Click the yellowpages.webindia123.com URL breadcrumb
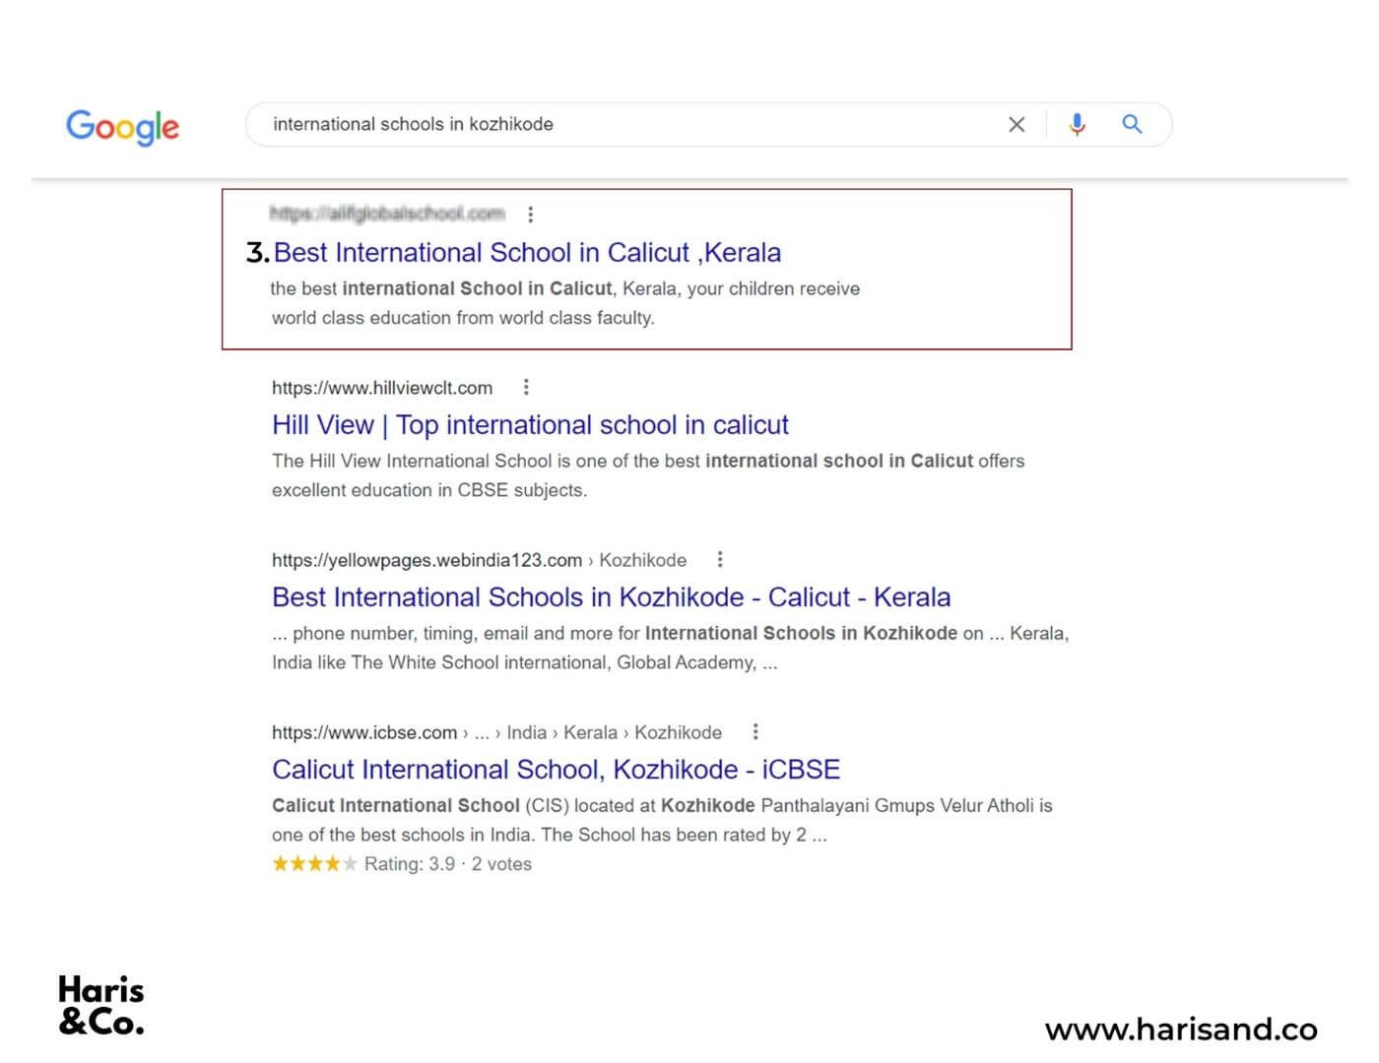Screen dimensions: 1379x1063 pos(479,560)
